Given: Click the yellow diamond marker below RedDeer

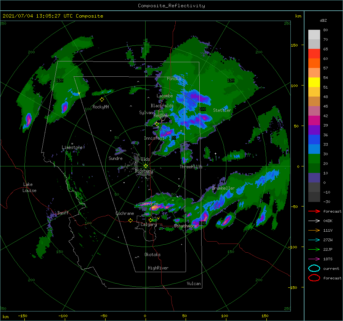Looking at the screenshot, I should coord(157,124).
